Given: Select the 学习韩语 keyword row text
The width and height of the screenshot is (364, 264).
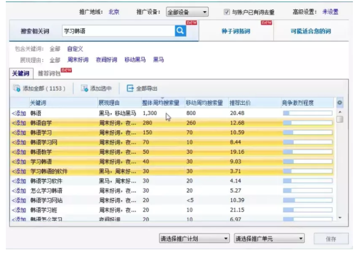Looking at the screenshot, I should 41,162.
